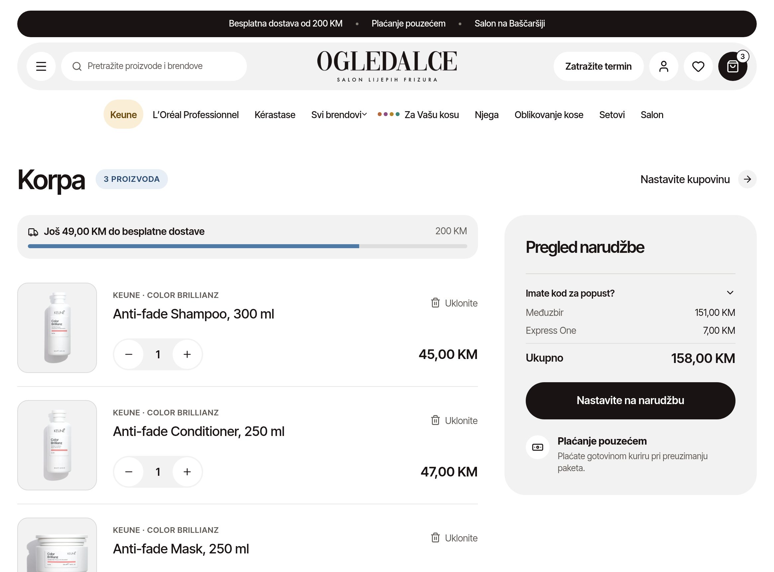Click Salon na Baščaršiji banner text
Image resolution: width=774 pixels, height=572 pixels.
(x=509, y=24)
